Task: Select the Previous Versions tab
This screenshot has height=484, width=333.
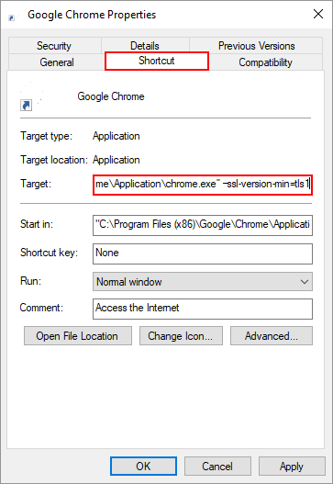Action: pyautogui.click(x=256, y=46)
